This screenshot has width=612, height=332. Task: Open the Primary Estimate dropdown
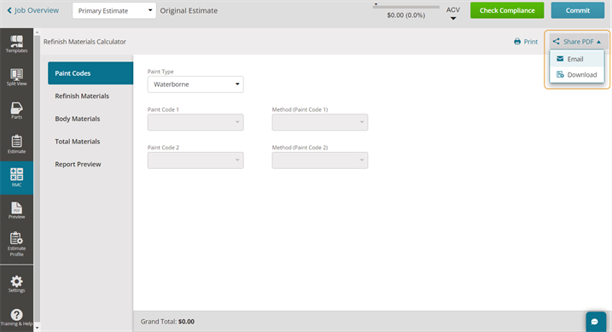pos(114,10)
